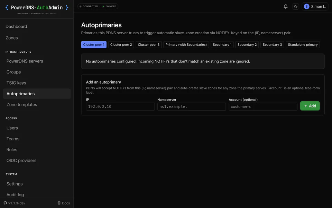Focus the Account (optional) field
This screenshot has height=208, width=332.
tap(263, 106)
